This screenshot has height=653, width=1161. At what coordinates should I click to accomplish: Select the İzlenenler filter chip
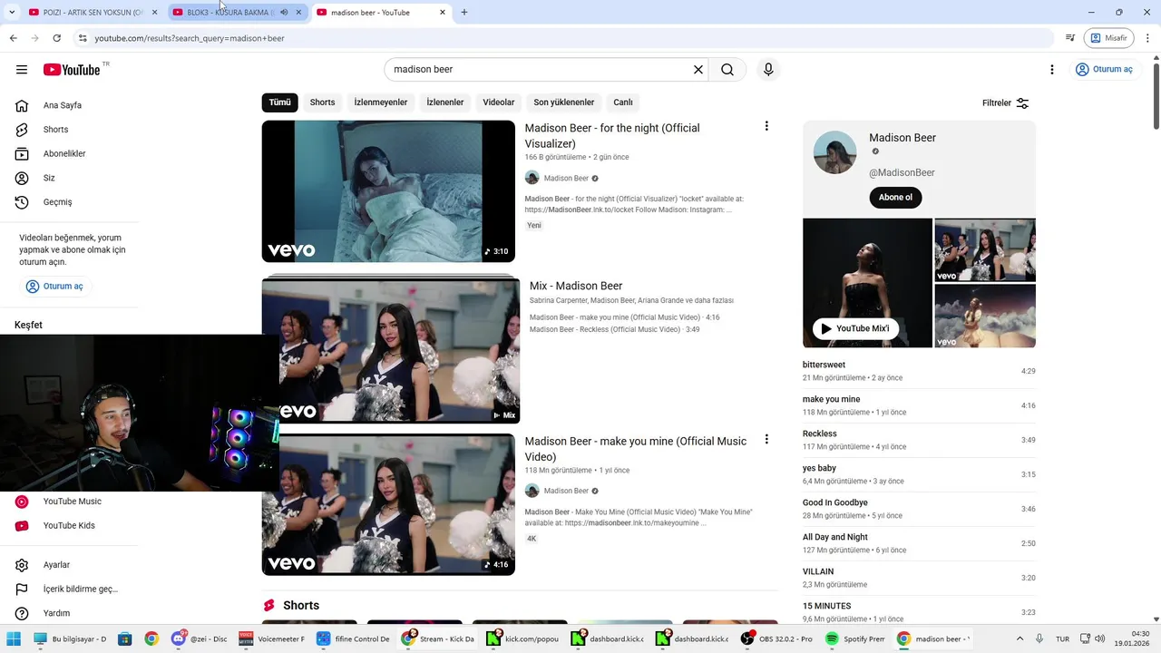coord(445,102)
